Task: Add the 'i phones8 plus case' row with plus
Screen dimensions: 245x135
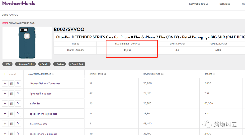Action: point(5,93)
